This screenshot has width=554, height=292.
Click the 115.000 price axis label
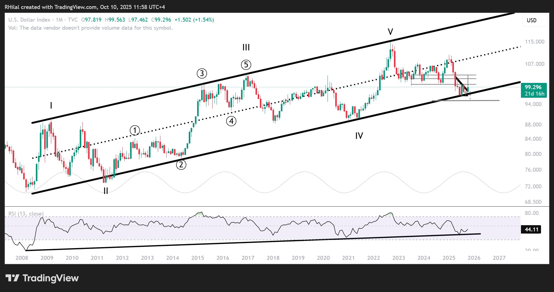(535, 42)
